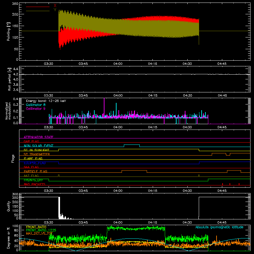254x254 pixels.
Task: Select 'Energy band: 12-25 keV' text
Action: click(x=46, y=101)
